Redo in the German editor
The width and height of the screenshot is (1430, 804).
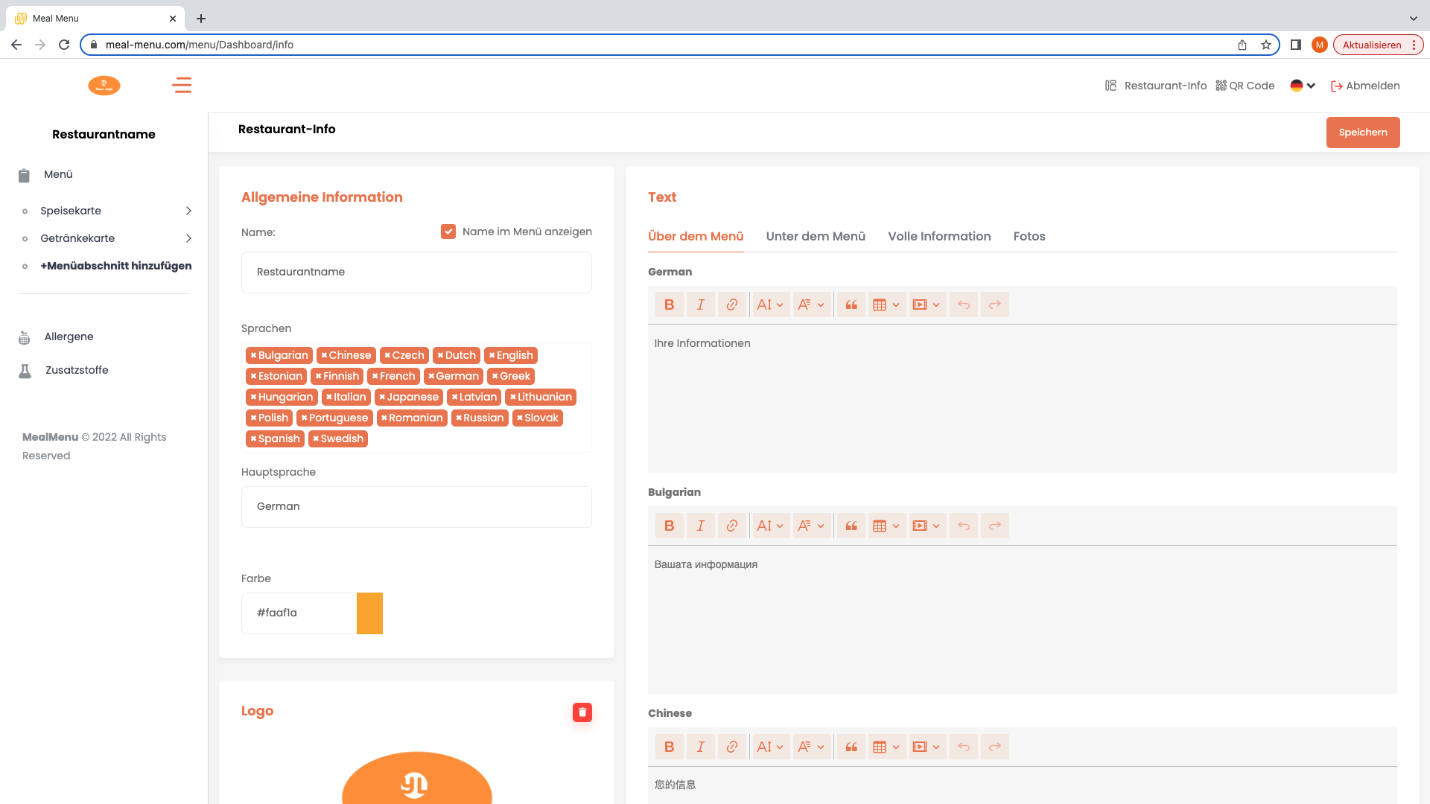(994, 304)
